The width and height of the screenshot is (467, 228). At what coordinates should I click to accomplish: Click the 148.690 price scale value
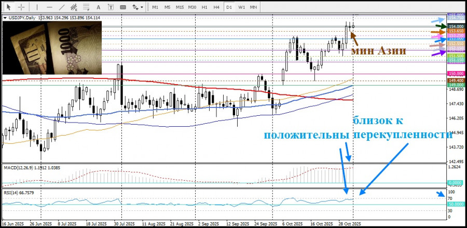tap(456, 89)
